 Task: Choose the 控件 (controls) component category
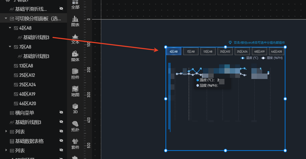coord(75,74)
